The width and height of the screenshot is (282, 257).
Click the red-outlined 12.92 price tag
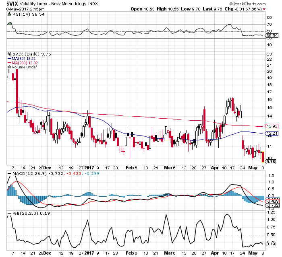[x=272, y=126]
